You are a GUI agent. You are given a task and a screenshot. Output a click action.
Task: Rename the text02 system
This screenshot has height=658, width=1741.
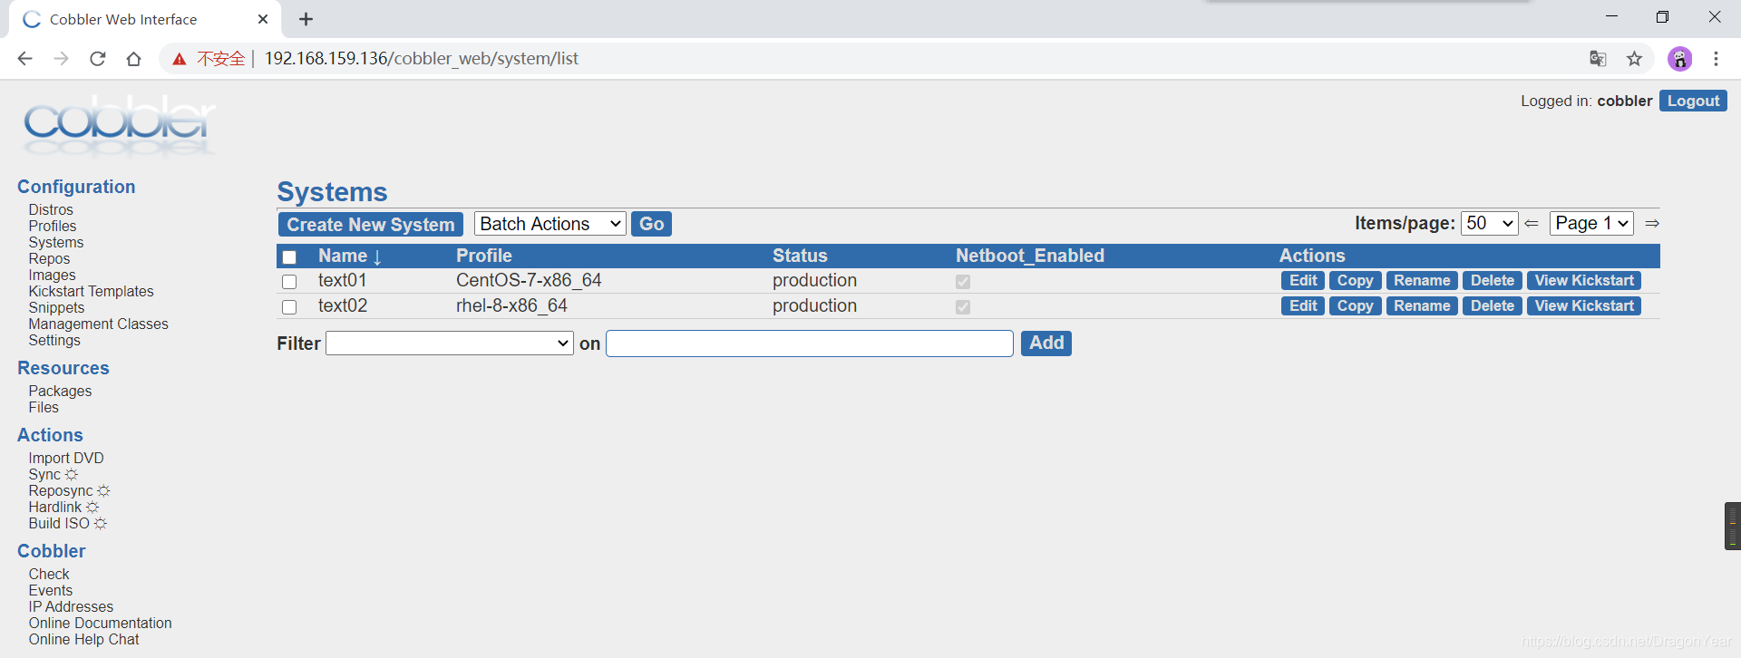(x=1422, y=306)
